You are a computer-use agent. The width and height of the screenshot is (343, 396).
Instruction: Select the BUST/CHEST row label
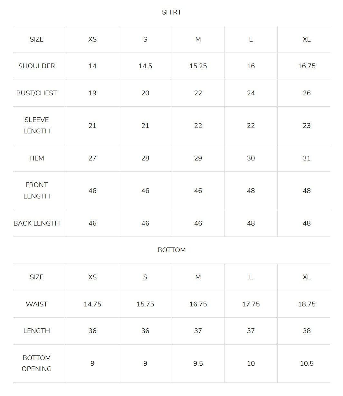coord(37,93)
